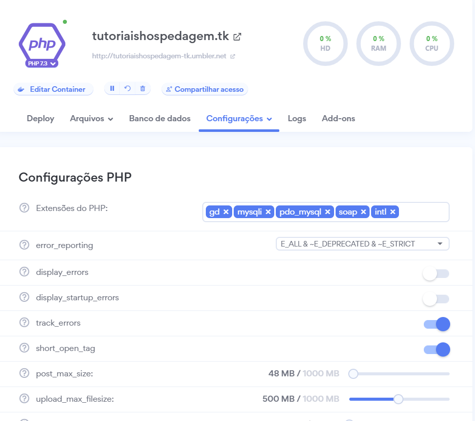The width and height of the screenshot is (475, 421).
Task: Click the help icon next to error_reporting
Action: tap(23, 244)
